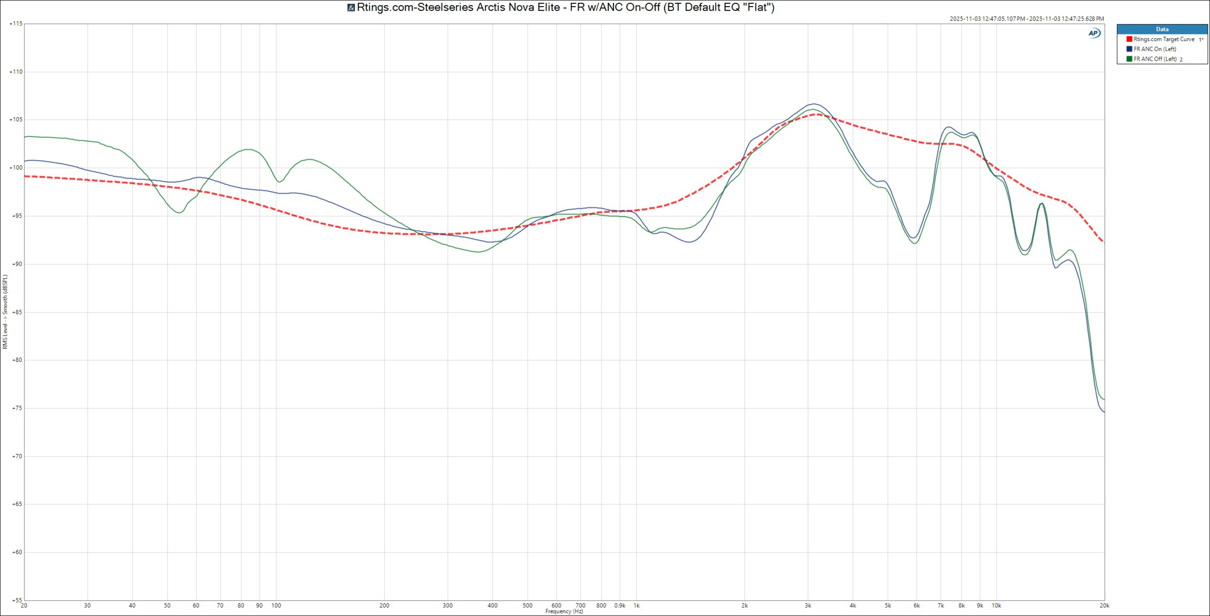Click the graph title text
This screenshot has width=1210, height=616.
pyautogui.click(x=565, y=8)
